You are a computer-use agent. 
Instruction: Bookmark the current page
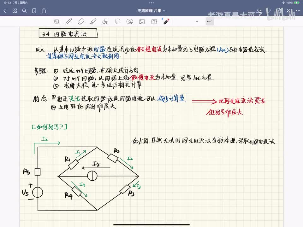tap(34, 11)
